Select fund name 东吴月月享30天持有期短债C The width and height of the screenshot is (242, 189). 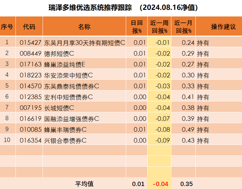pos(85,43)
